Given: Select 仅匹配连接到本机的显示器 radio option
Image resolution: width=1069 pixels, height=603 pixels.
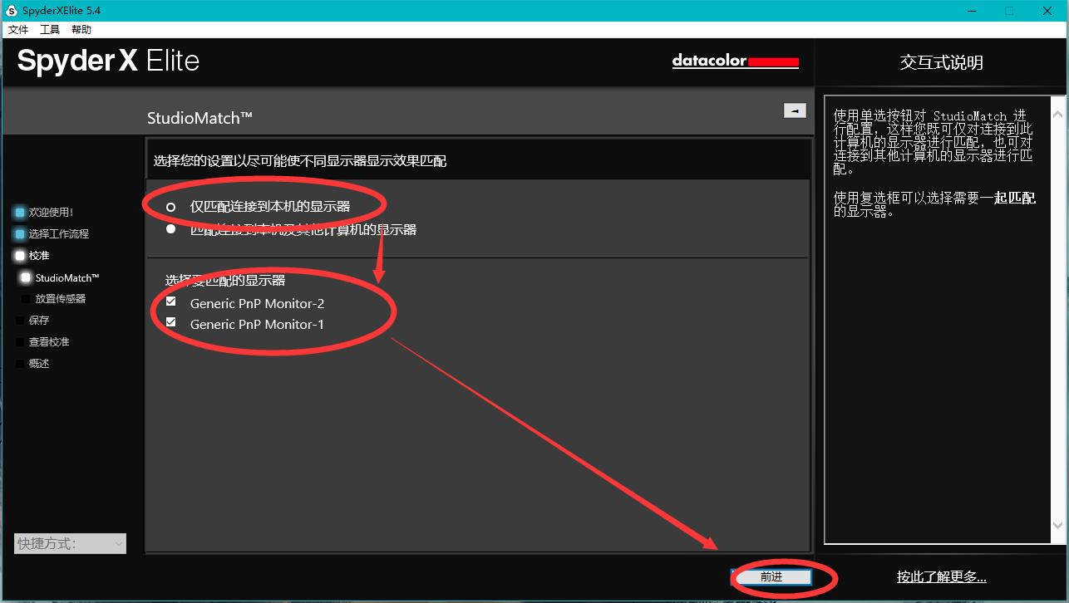Looking at the screenshot, I should click(171, 206).
